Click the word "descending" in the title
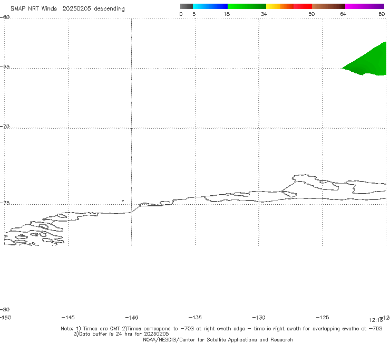Image resolution: width=390 pixels, height=343 pixels. coord(109,9)
